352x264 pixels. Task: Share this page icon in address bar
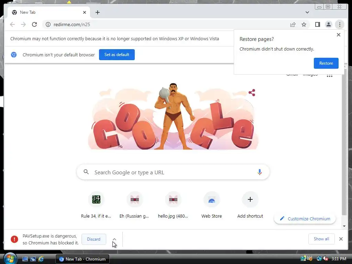[293, 24]
